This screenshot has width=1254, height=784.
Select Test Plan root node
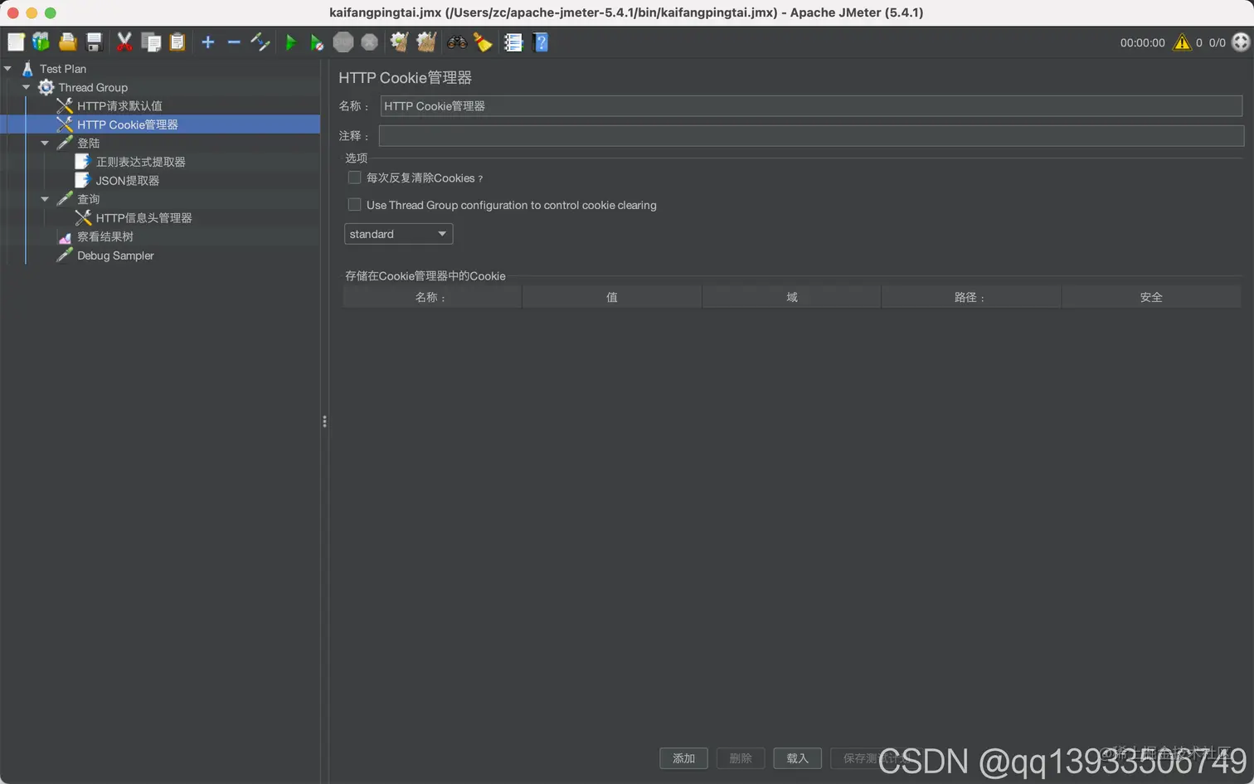pyautogui.click(x=63, y=69)
